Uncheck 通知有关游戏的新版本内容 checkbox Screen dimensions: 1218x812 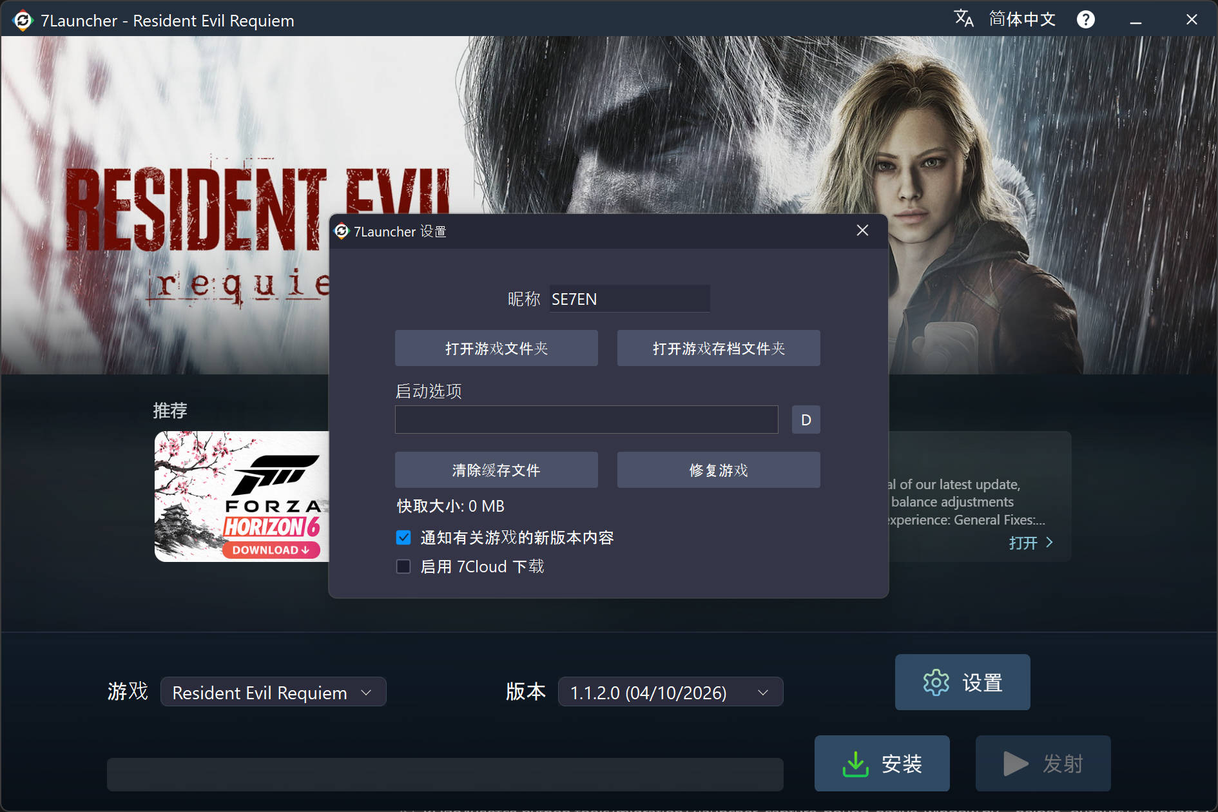(403, 537)
